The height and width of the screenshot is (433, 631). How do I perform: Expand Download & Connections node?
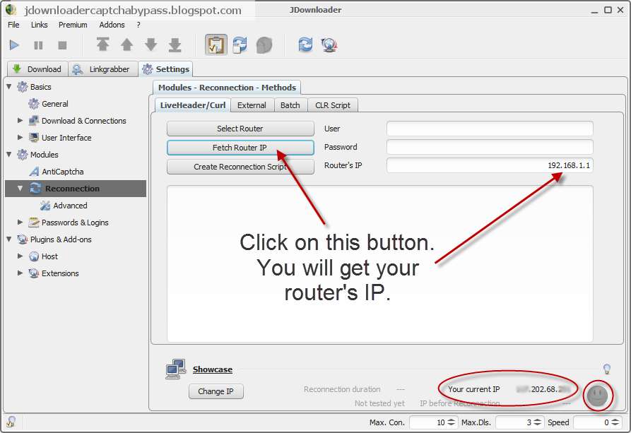tap(20, 120)
